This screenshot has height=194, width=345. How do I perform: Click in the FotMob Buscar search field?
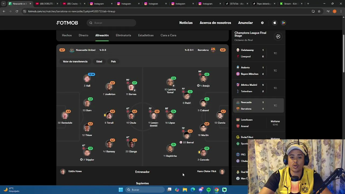(x=111, y=23)
